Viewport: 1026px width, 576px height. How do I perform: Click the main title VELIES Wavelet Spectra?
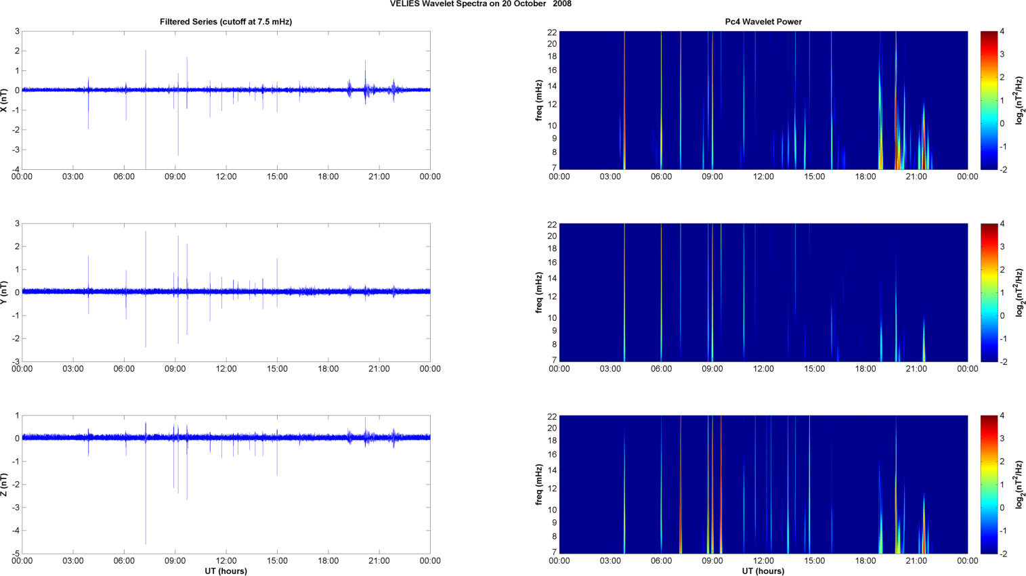(480, 4)
